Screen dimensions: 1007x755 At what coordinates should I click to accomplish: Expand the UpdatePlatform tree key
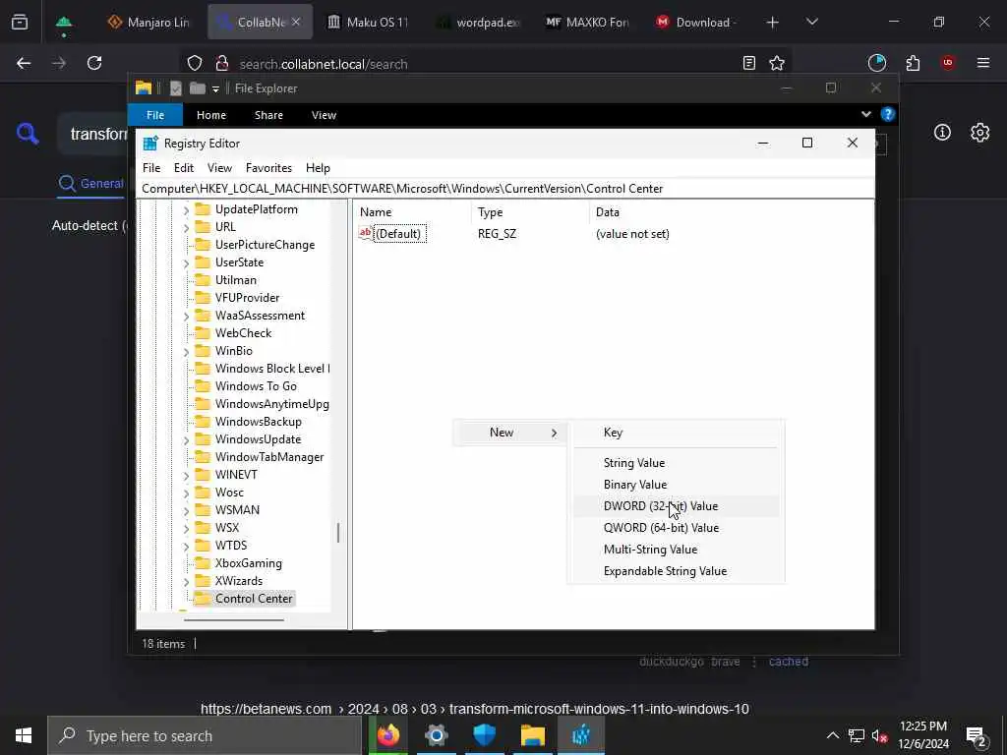click(x=186, y=210)
